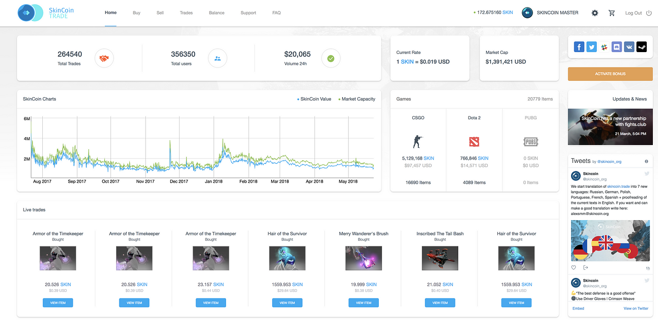The image size is (658, 330).
Task: Open the Support menu item
Action: click(x=248, y=13)
